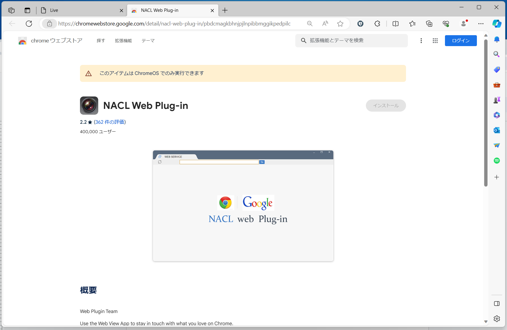View site information via the lock icon
Viewport: 507px width, 330px height.
pos(50,24)
